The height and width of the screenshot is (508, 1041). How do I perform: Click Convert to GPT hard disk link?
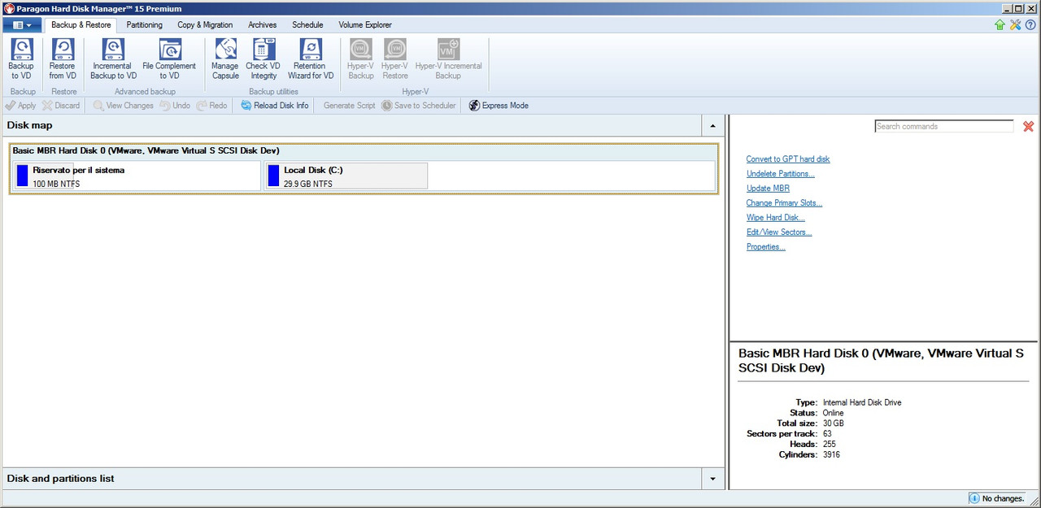[x=788, y=159]
